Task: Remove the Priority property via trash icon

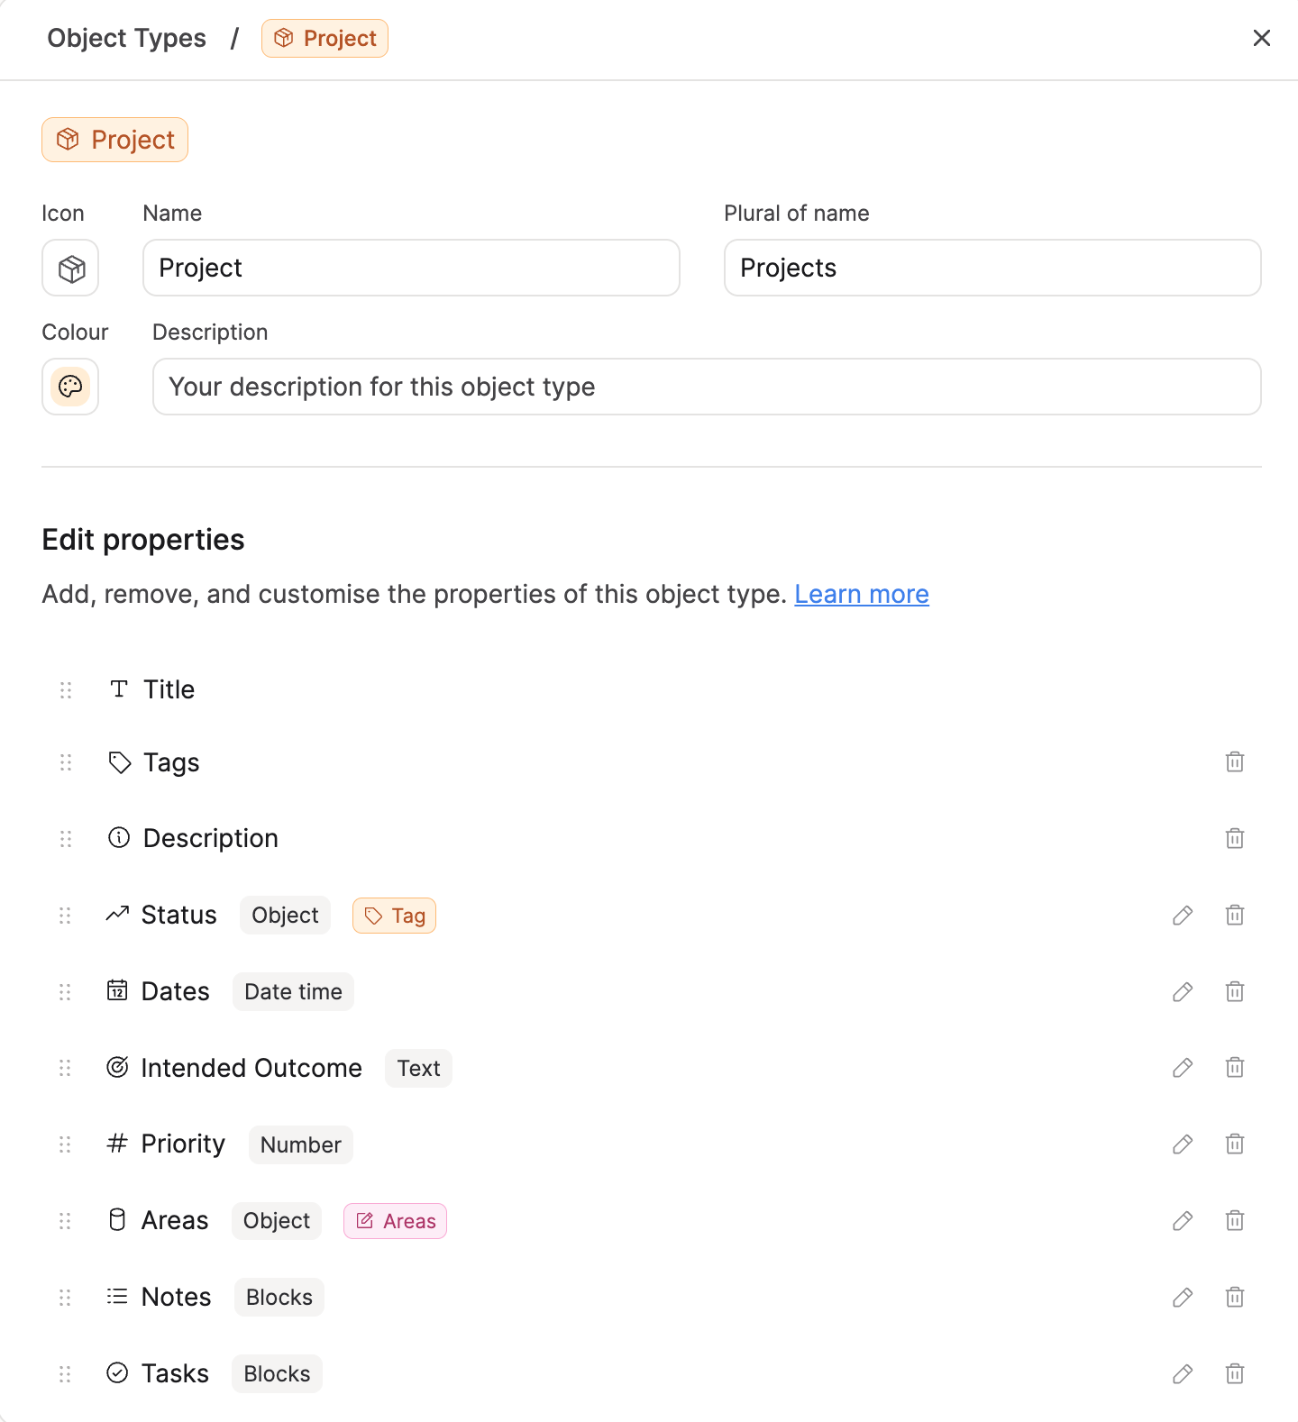Action: (x=1235, y=1144)
